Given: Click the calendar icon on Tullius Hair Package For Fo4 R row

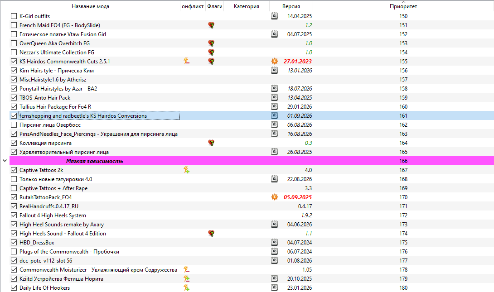Looking at the screenshot, I should 274,107.
